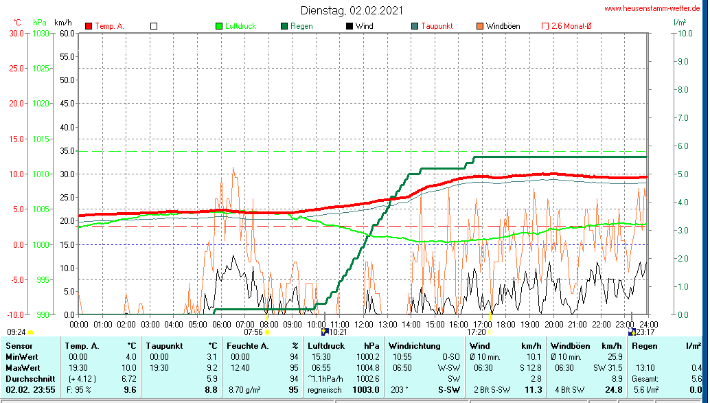The image size is (710, 403).
Task: Click the 'F: 95 %' value
Action: (x=79, y=389)
